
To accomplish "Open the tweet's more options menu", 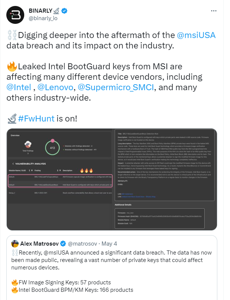I will (214, 11).
